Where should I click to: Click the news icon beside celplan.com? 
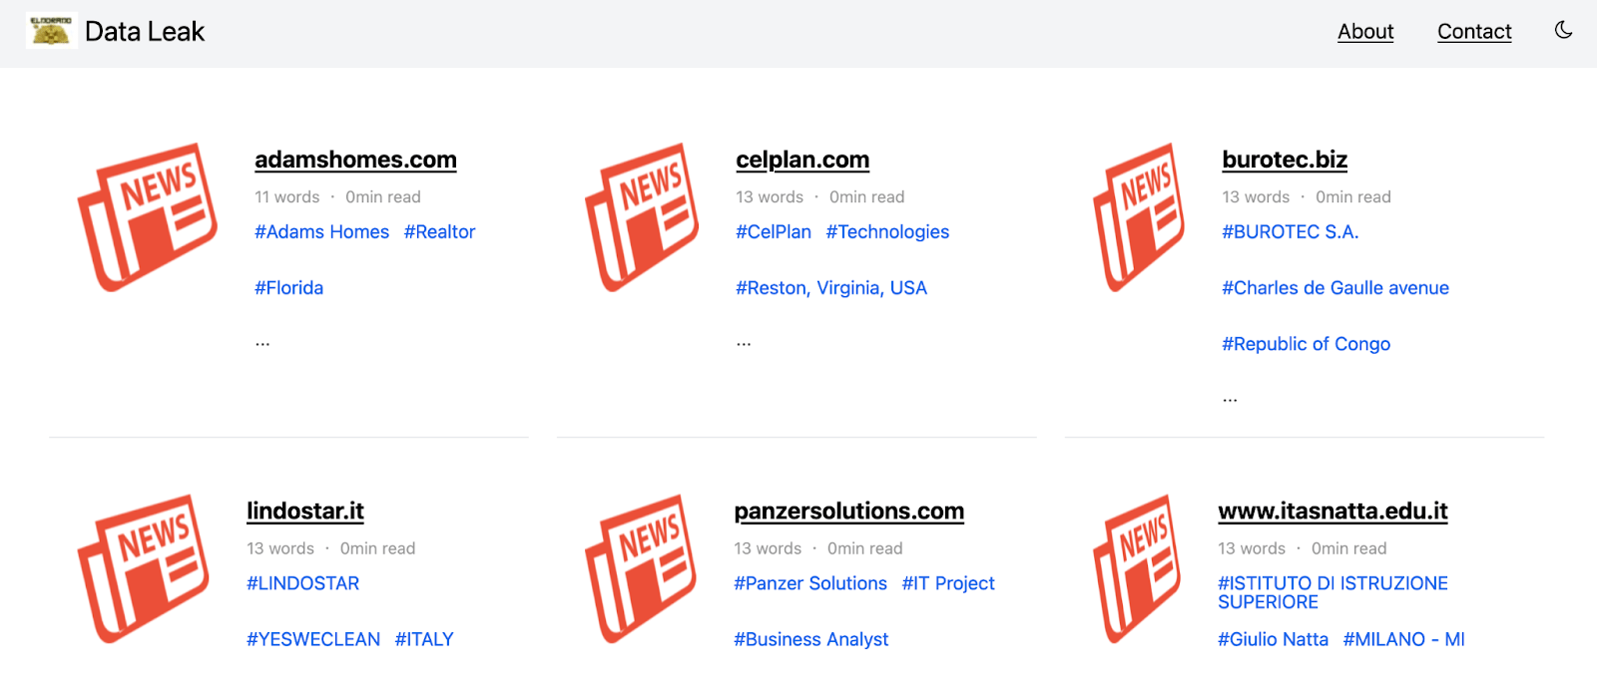click(642, 217)
